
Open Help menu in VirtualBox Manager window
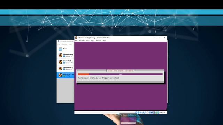point(70,44)
